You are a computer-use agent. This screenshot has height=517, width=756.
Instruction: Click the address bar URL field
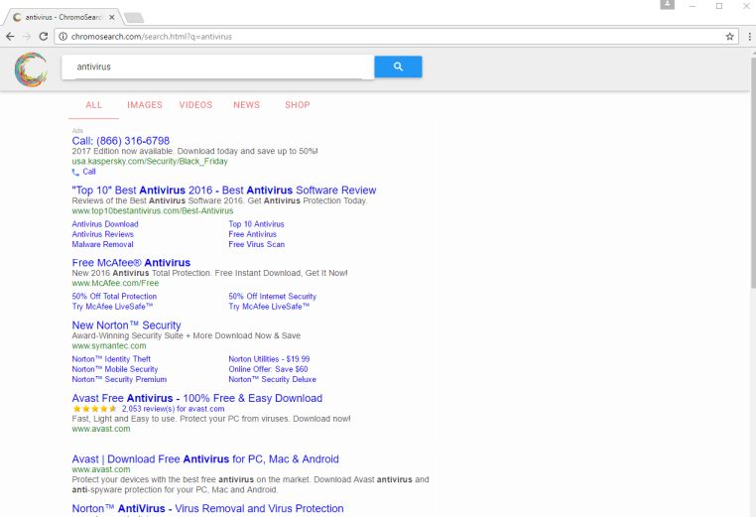tap(395, 36)
